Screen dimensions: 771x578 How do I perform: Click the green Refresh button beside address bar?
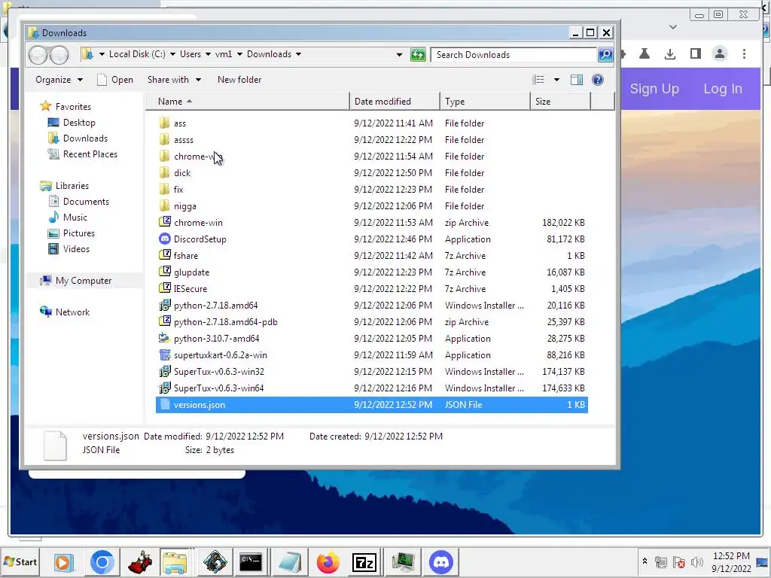[x=418, y=54]
